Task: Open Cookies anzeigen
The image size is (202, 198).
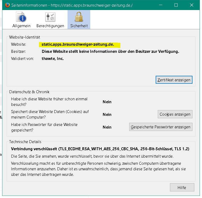Action: [175, 114]
